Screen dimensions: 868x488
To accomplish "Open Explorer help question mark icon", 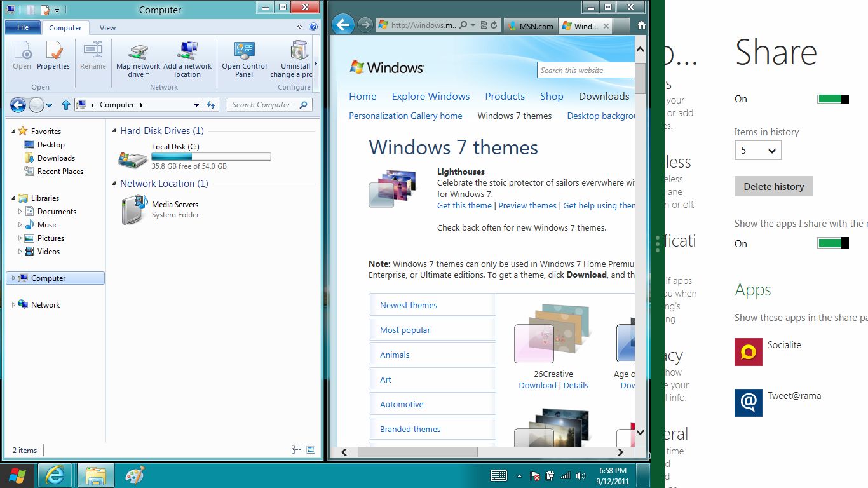I will click(313, 27).
